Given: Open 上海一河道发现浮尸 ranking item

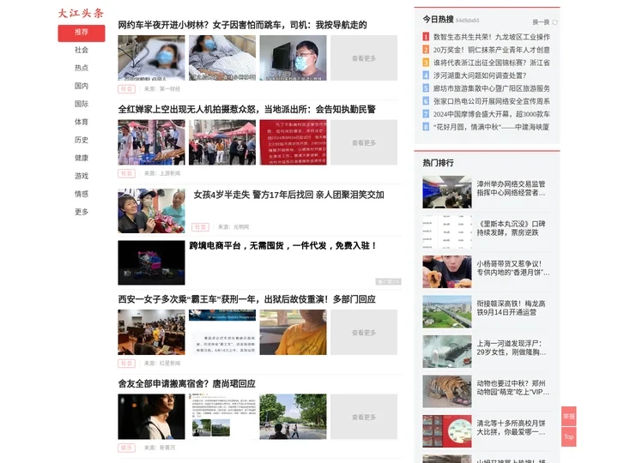Looking at the screenshot, I should [x=512, y=347].
